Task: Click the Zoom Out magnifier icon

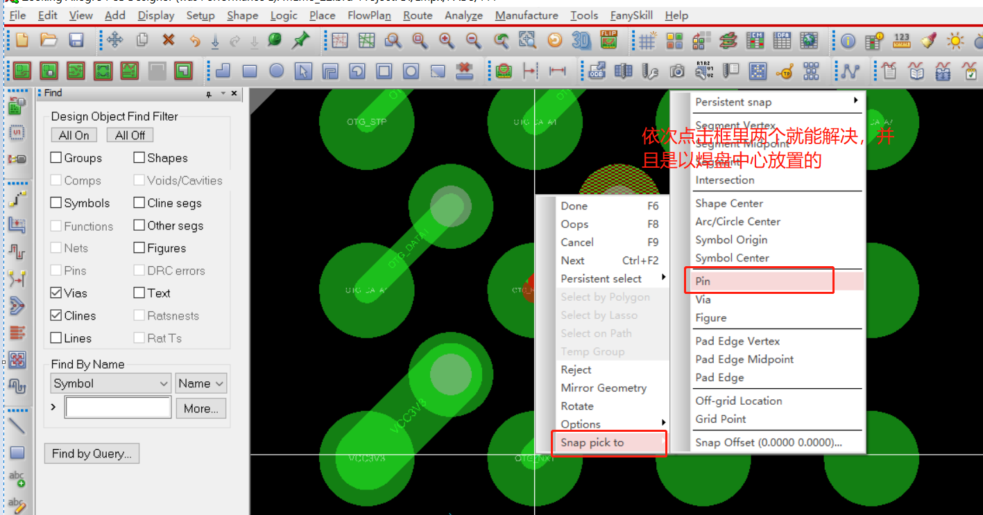Action: [474, 41]
